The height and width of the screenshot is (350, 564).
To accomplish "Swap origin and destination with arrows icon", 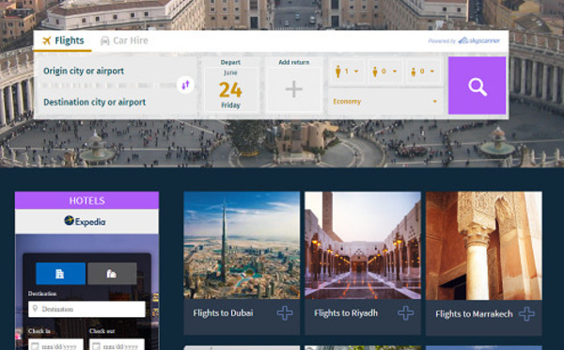I will tap(185, 85).
